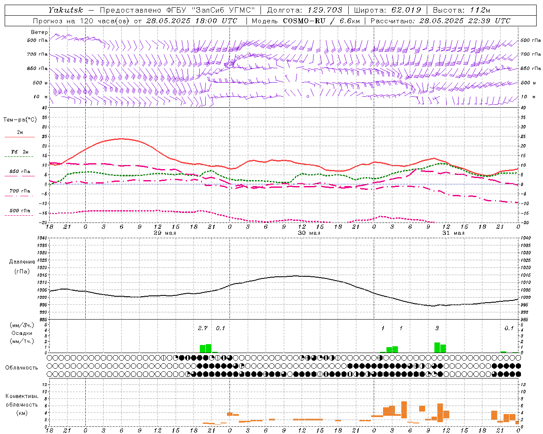Click the '29 мая' date label
The height and width of the screenshot is (434, 543).
click(x=165, y=233)
